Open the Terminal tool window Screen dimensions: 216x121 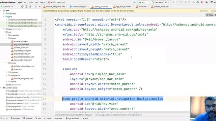tap(28, 118)
